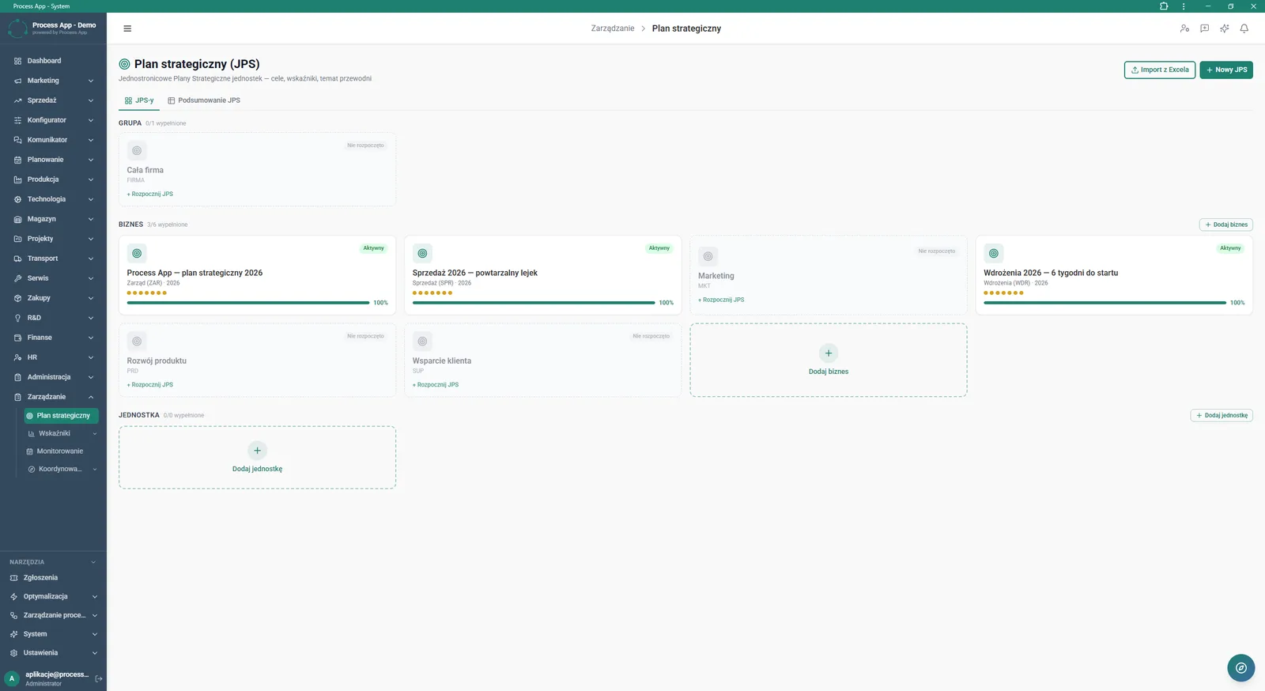Click progress bar on Process App plan card

[248, 302]
